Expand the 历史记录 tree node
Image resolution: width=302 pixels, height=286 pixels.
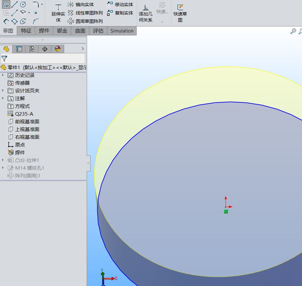(3, 75)
